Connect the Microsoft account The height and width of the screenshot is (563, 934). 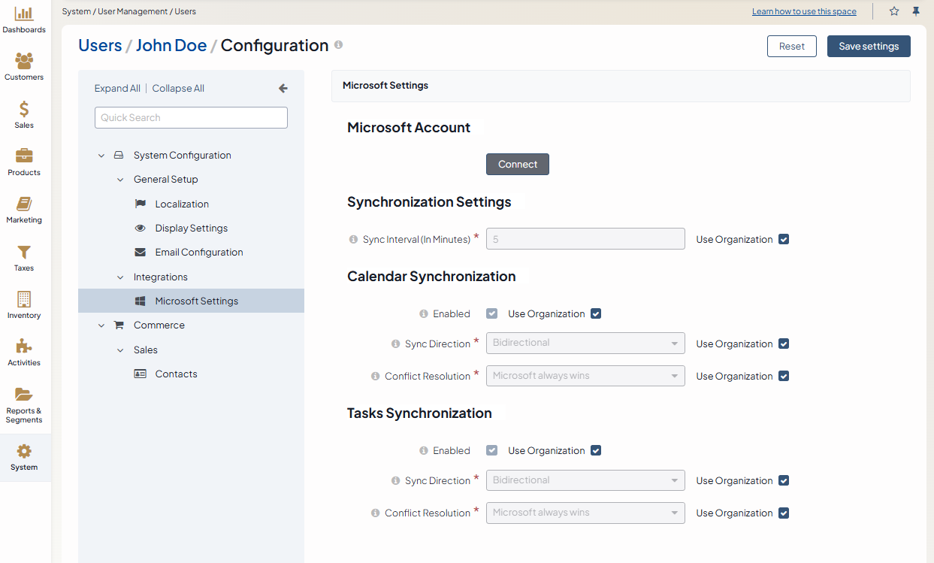tap(517, 165)
